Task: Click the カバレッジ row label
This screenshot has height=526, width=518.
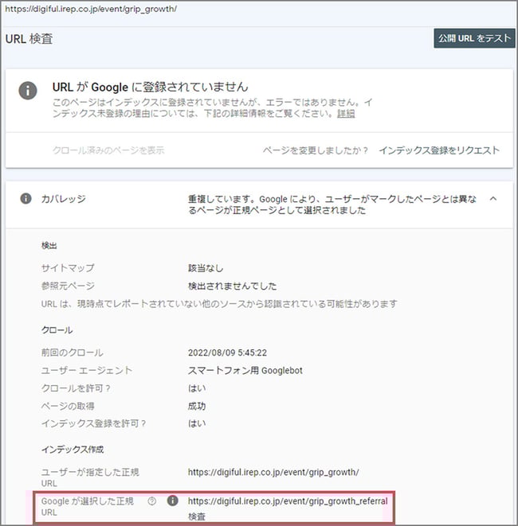Action: (63, 199)
